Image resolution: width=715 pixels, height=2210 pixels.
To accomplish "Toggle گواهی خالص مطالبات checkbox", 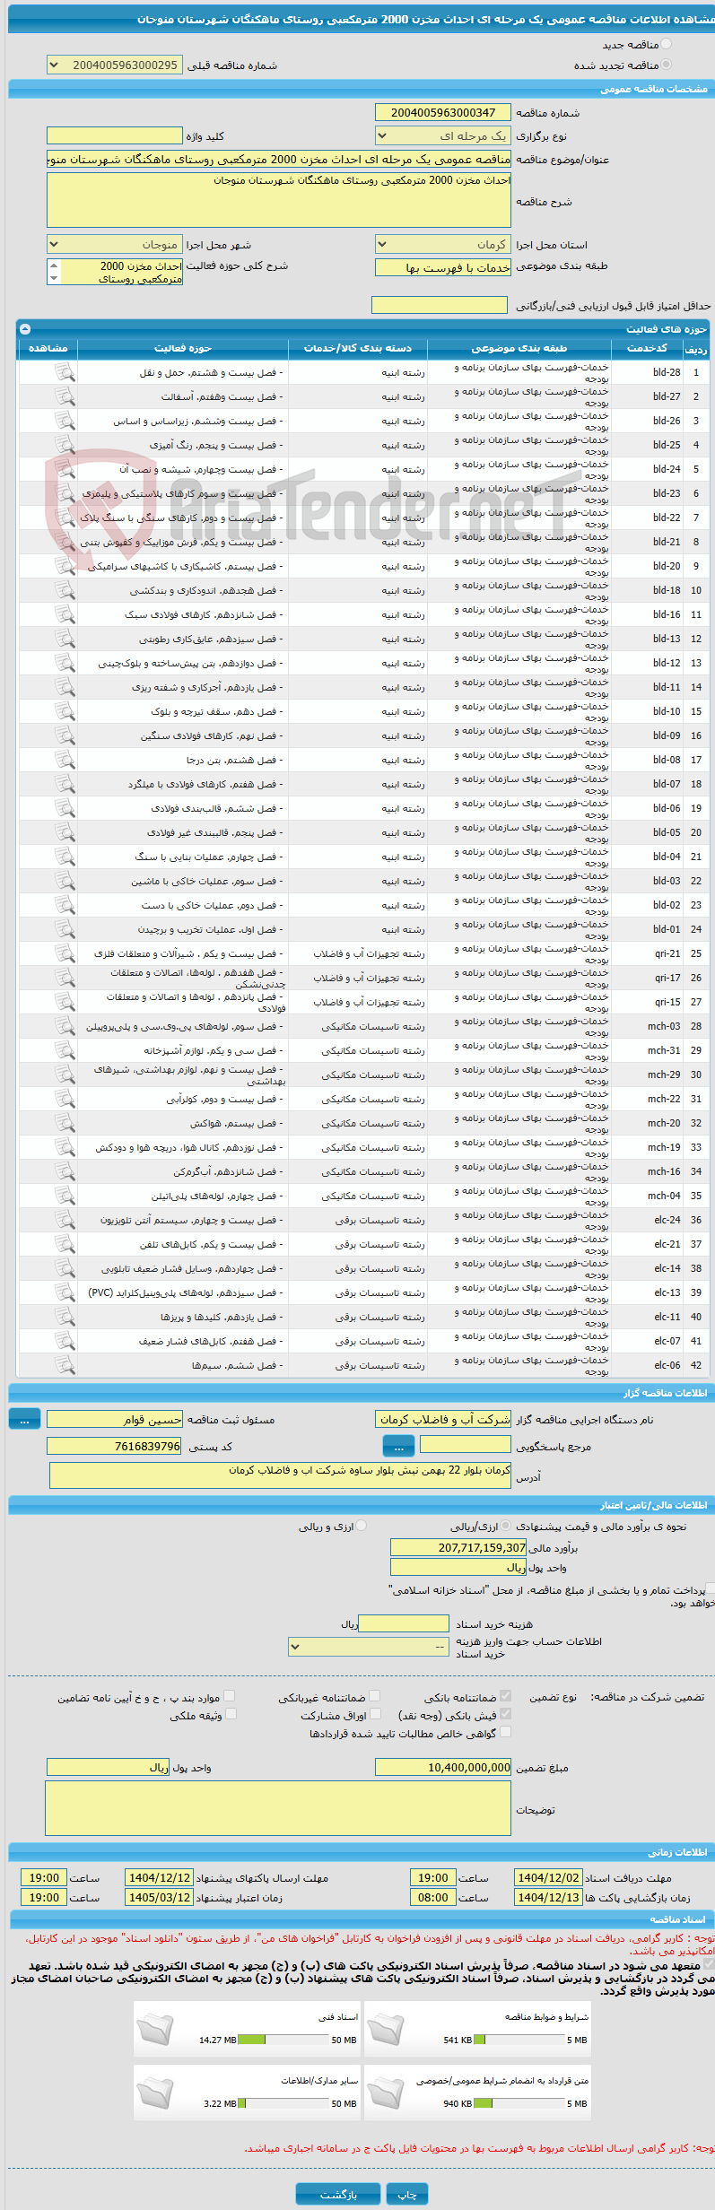I will tap(506, 1732).
